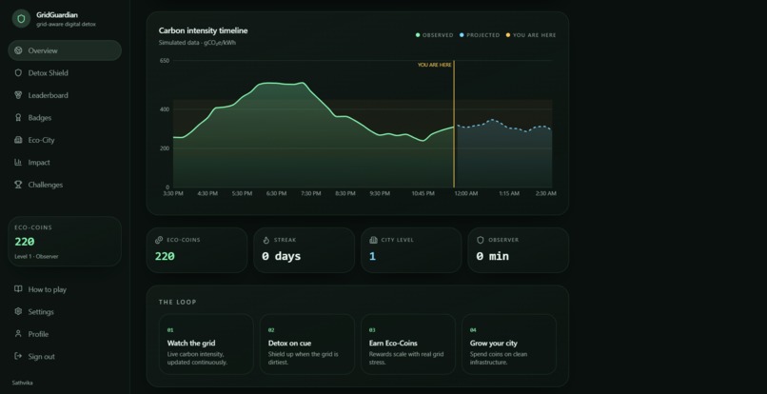Toggle the You Are Here legend entry
The width and height of the screenshot is (767, 394).
(x=531, y=35)
